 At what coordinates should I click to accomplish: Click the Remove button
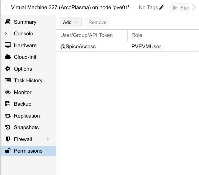click(x=97, y=22)
